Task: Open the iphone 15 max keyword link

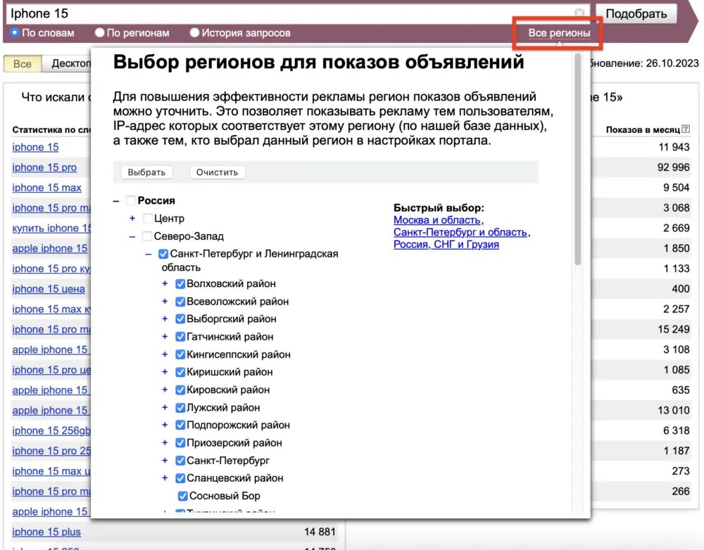Action: [x=46, y=188]
